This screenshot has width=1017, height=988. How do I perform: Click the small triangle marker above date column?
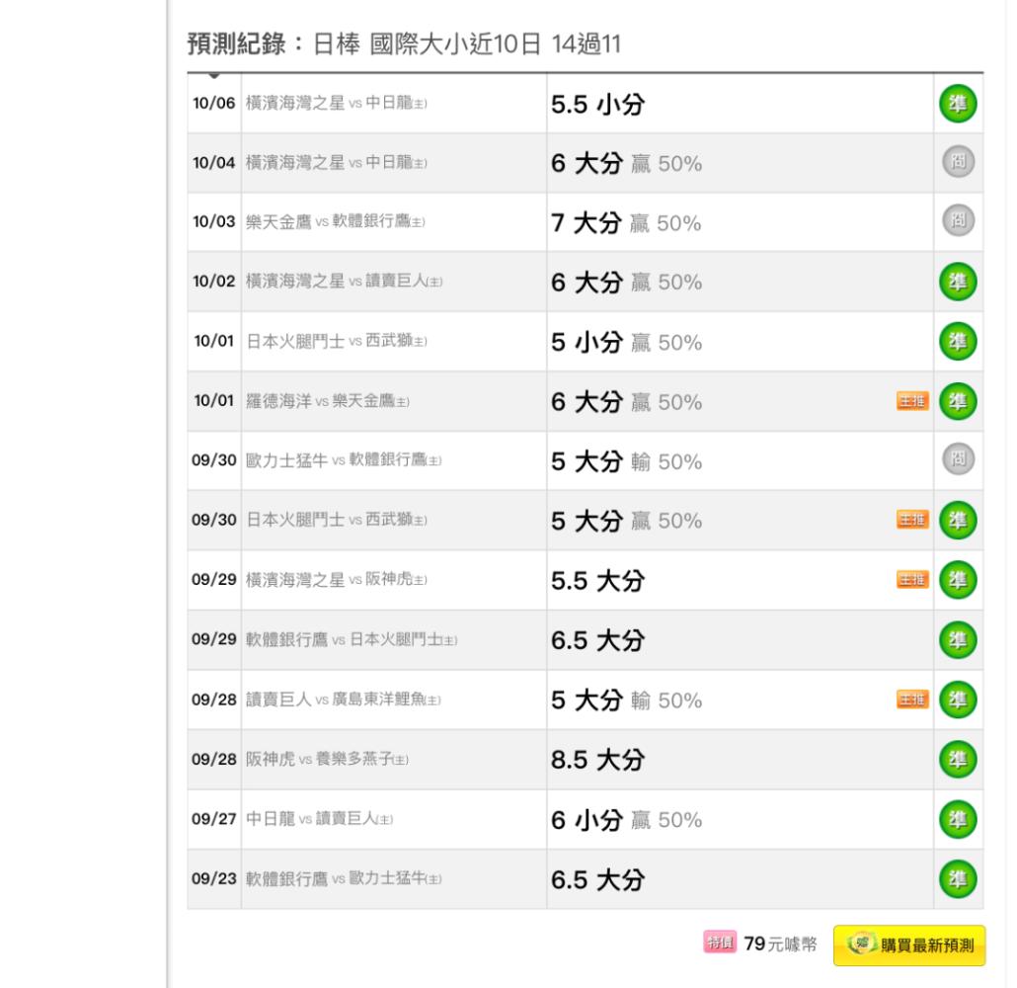214,77
